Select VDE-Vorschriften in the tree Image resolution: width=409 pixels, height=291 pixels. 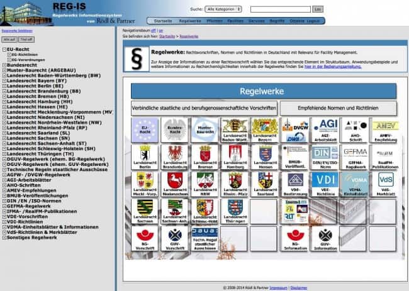click(x=27, y=216)
